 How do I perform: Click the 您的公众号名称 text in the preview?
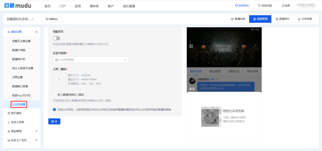point(234,111)
